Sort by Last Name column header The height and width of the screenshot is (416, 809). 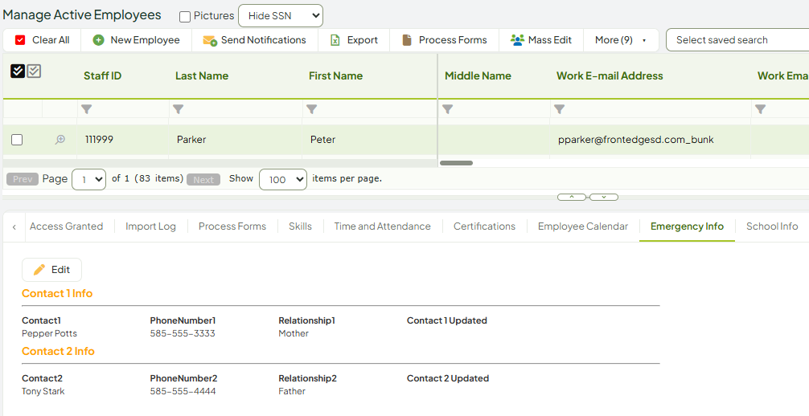coord(202,75)
